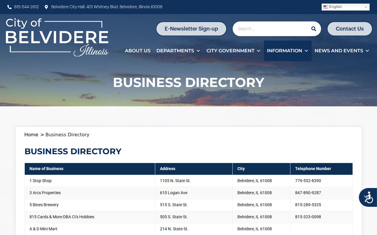The width and height of the screenshot is (377, 235).
Task: Click the address 214 N. State St.
Action: [x=174, y=229]
